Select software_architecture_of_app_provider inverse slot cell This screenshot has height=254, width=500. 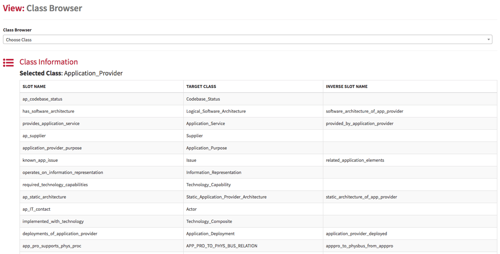410,111
